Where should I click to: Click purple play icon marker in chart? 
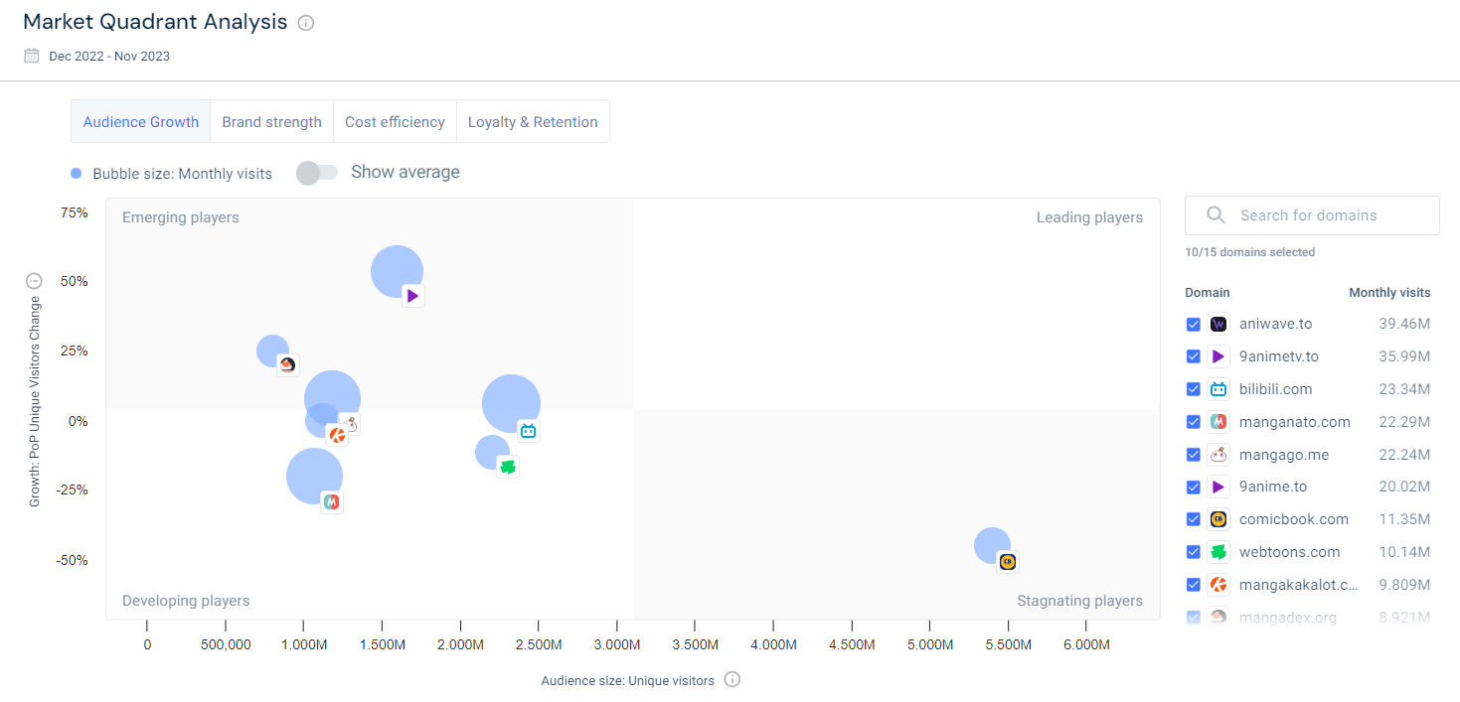(x=413, y=295)
